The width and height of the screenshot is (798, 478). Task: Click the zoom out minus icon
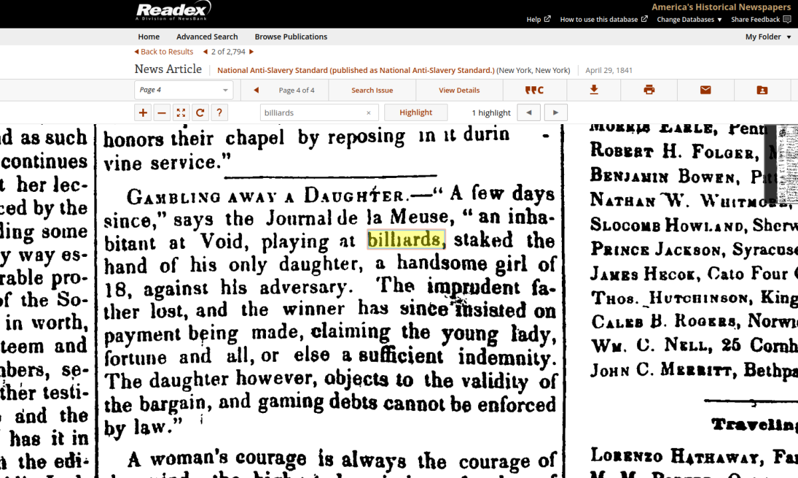click(162, 113)
